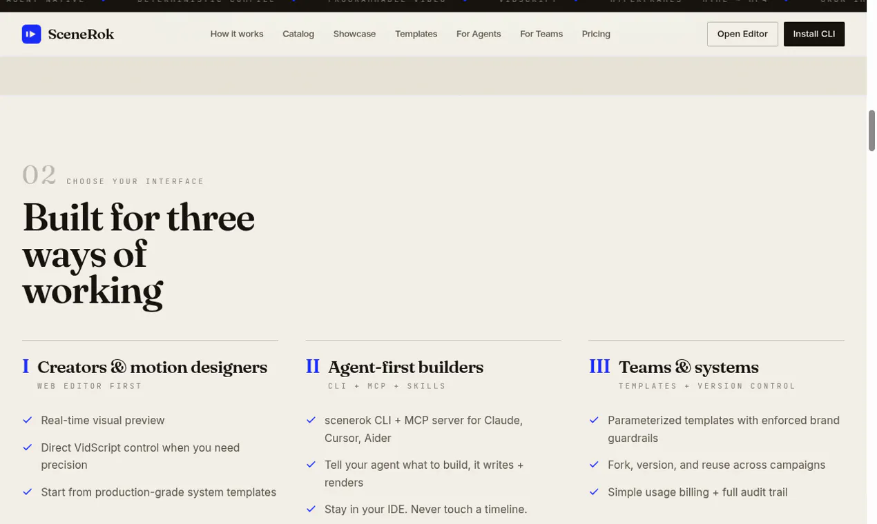
Task: Click the Built for three ways heading
Action: pyautogui.click(x=138, y=254)
